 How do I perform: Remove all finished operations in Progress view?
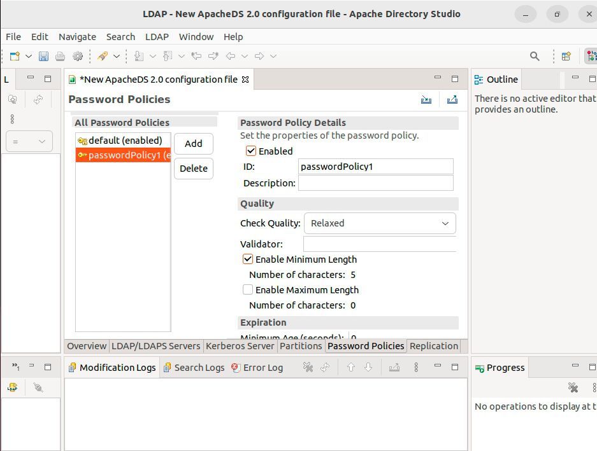(x=573, y=387)
